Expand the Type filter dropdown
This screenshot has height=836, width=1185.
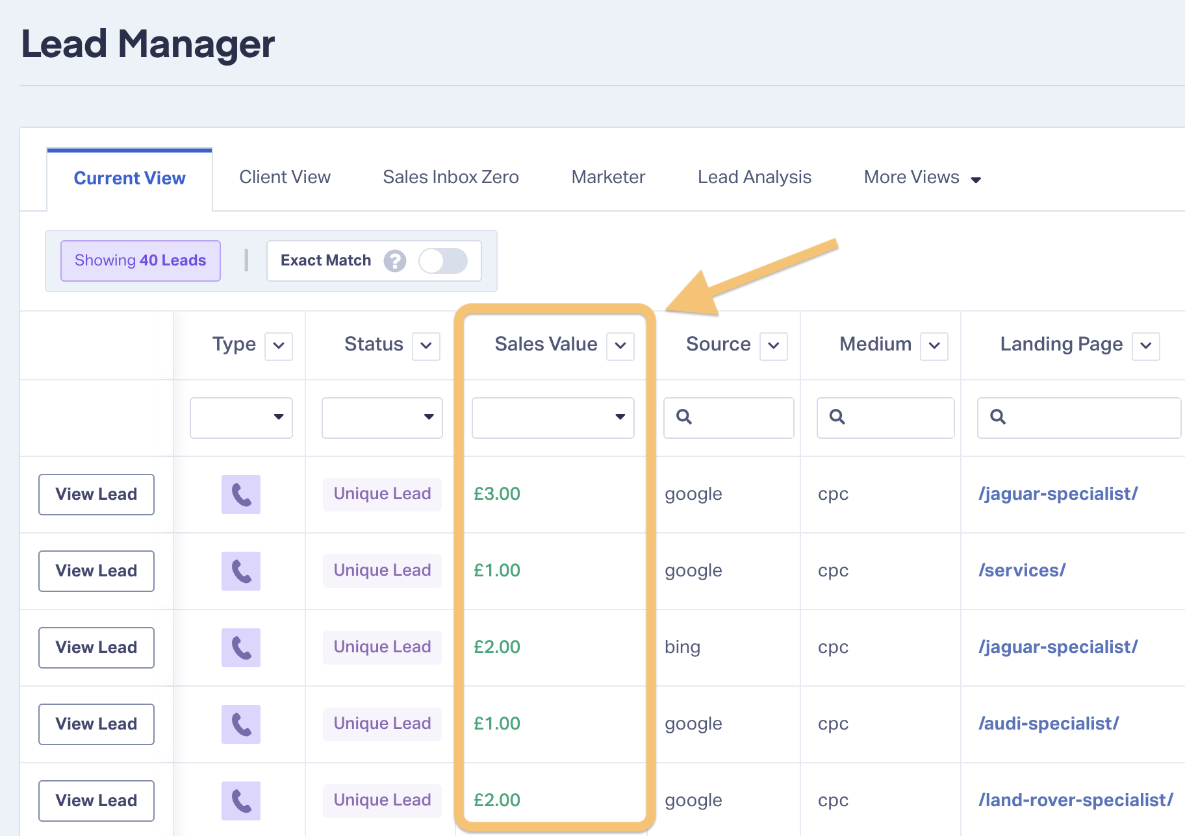(x=241, y=417)
